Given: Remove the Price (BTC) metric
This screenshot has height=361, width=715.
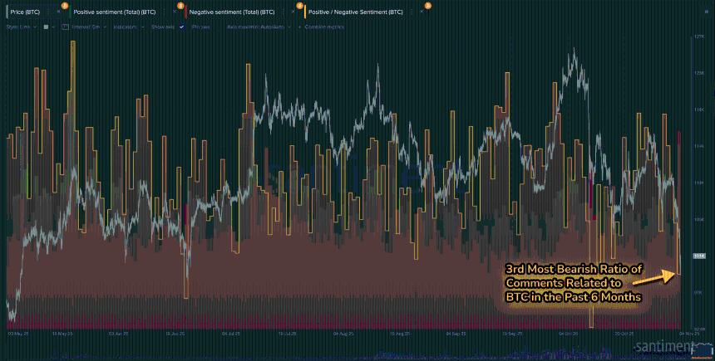Looking at the screenshot, I should (x=58, y=12).
